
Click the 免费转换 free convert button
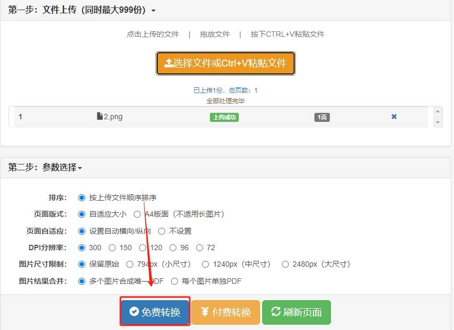[x=155, y=313]
